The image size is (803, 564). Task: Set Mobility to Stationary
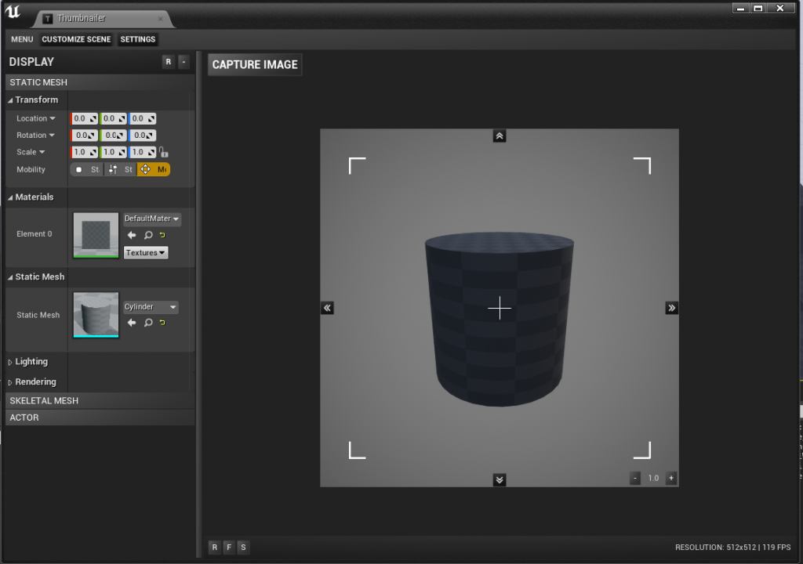point(120,169)
